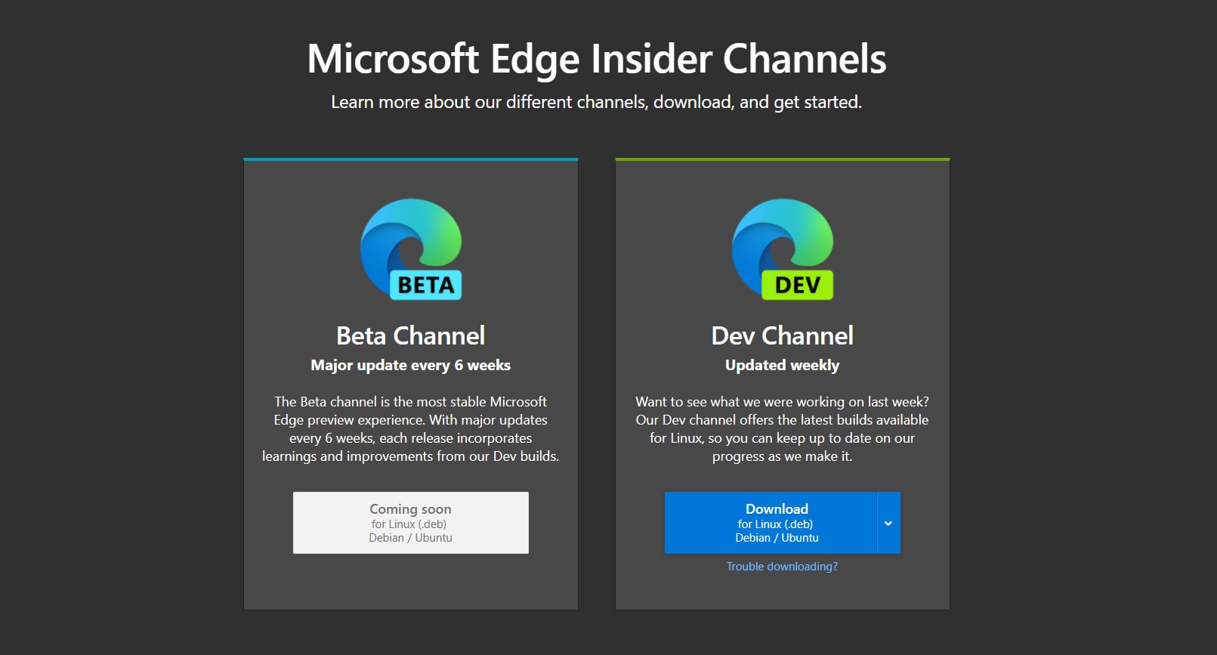Expand the Dev download options chevron
The height and width of the screenshot is (655, 1217).
(888, 523)
